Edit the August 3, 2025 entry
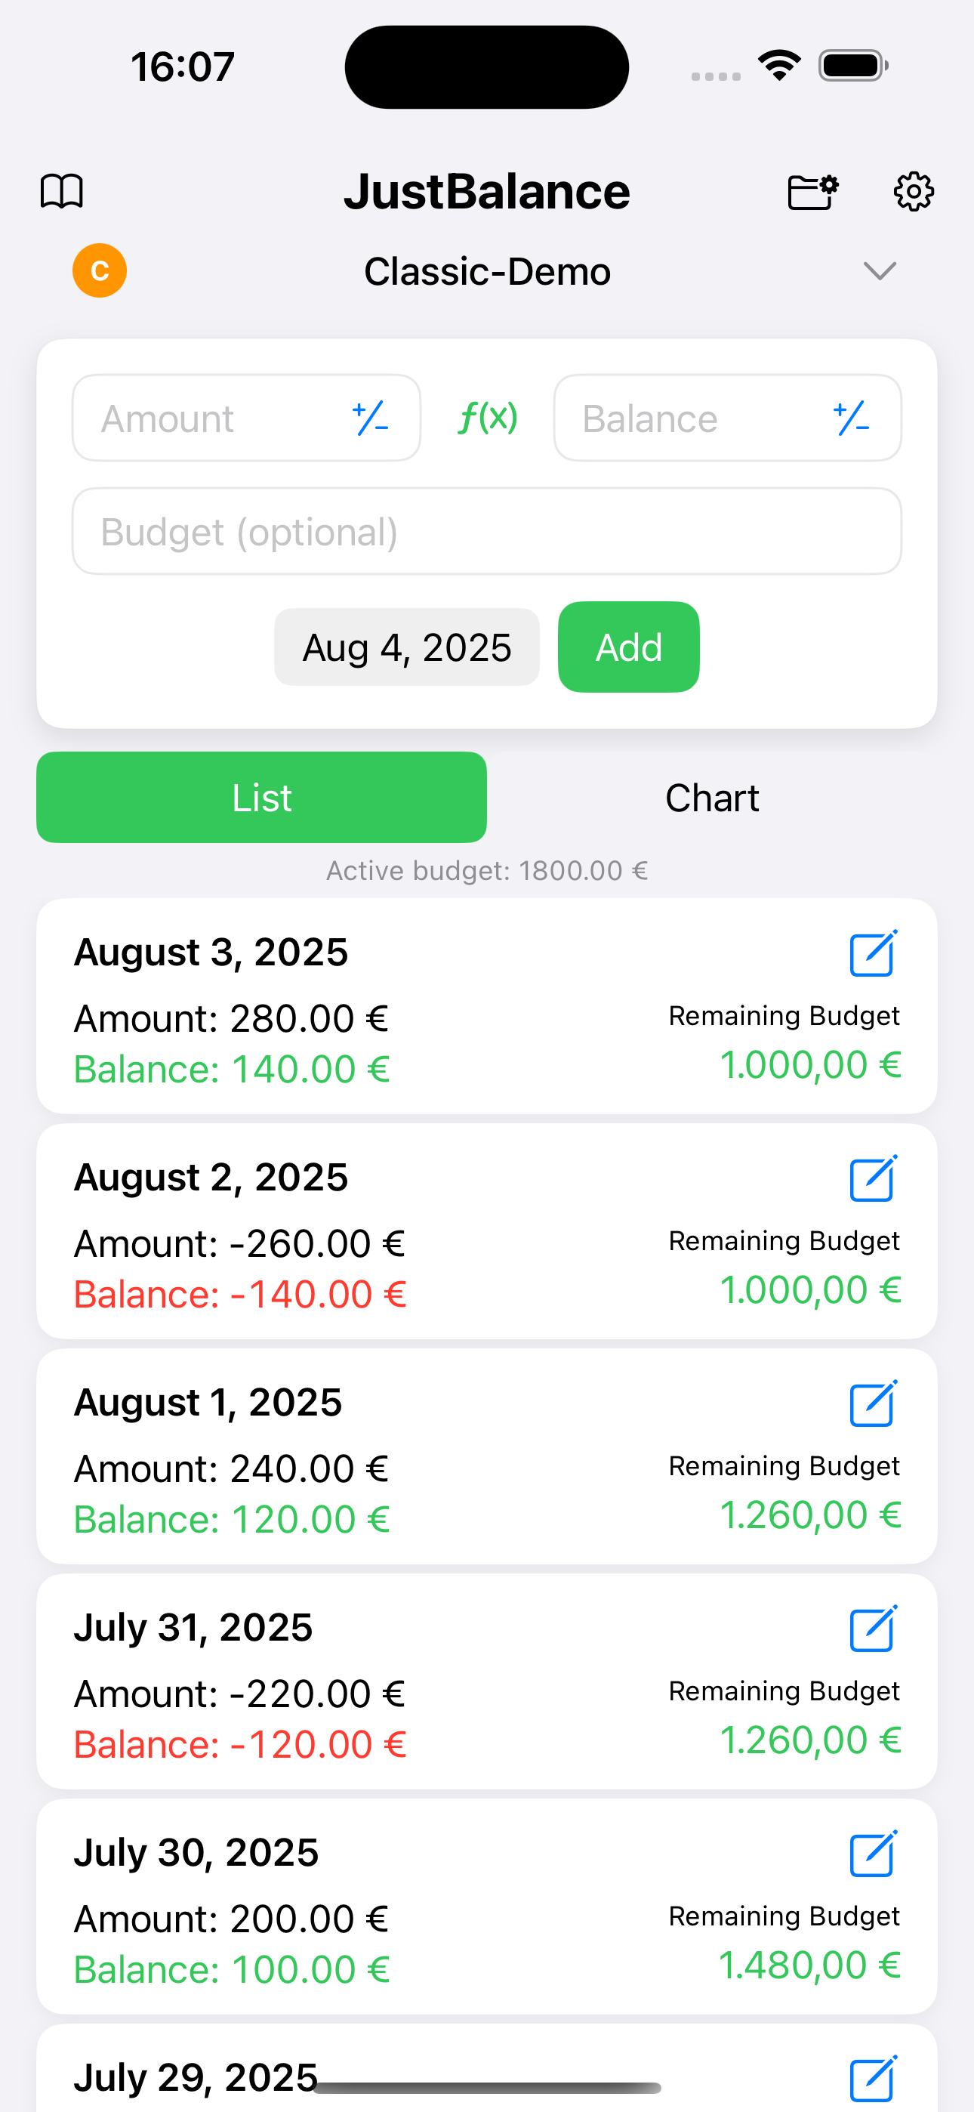 point(872,953)
